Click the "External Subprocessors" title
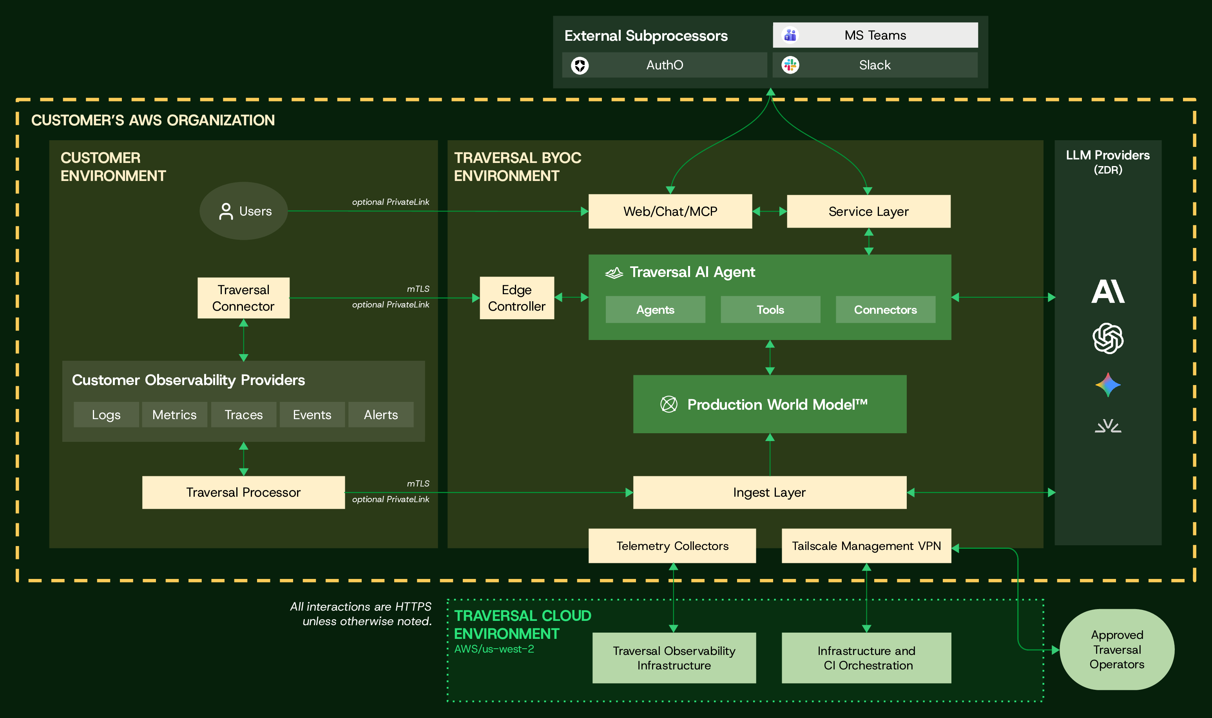The width and height of the screenshot is (1212, 718). 646,35
